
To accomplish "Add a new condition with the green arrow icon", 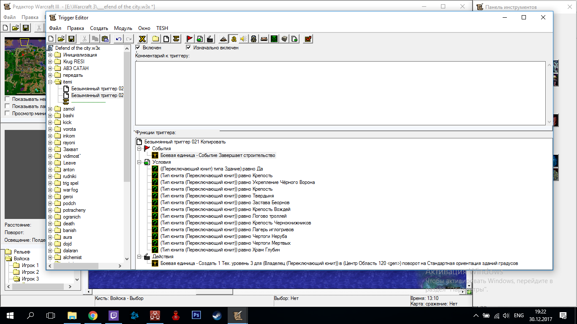I will tap(200, 39).
